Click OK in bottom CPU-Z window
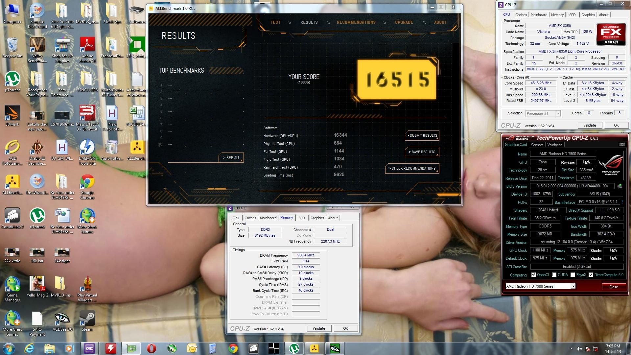 click(x=345, y=328)
